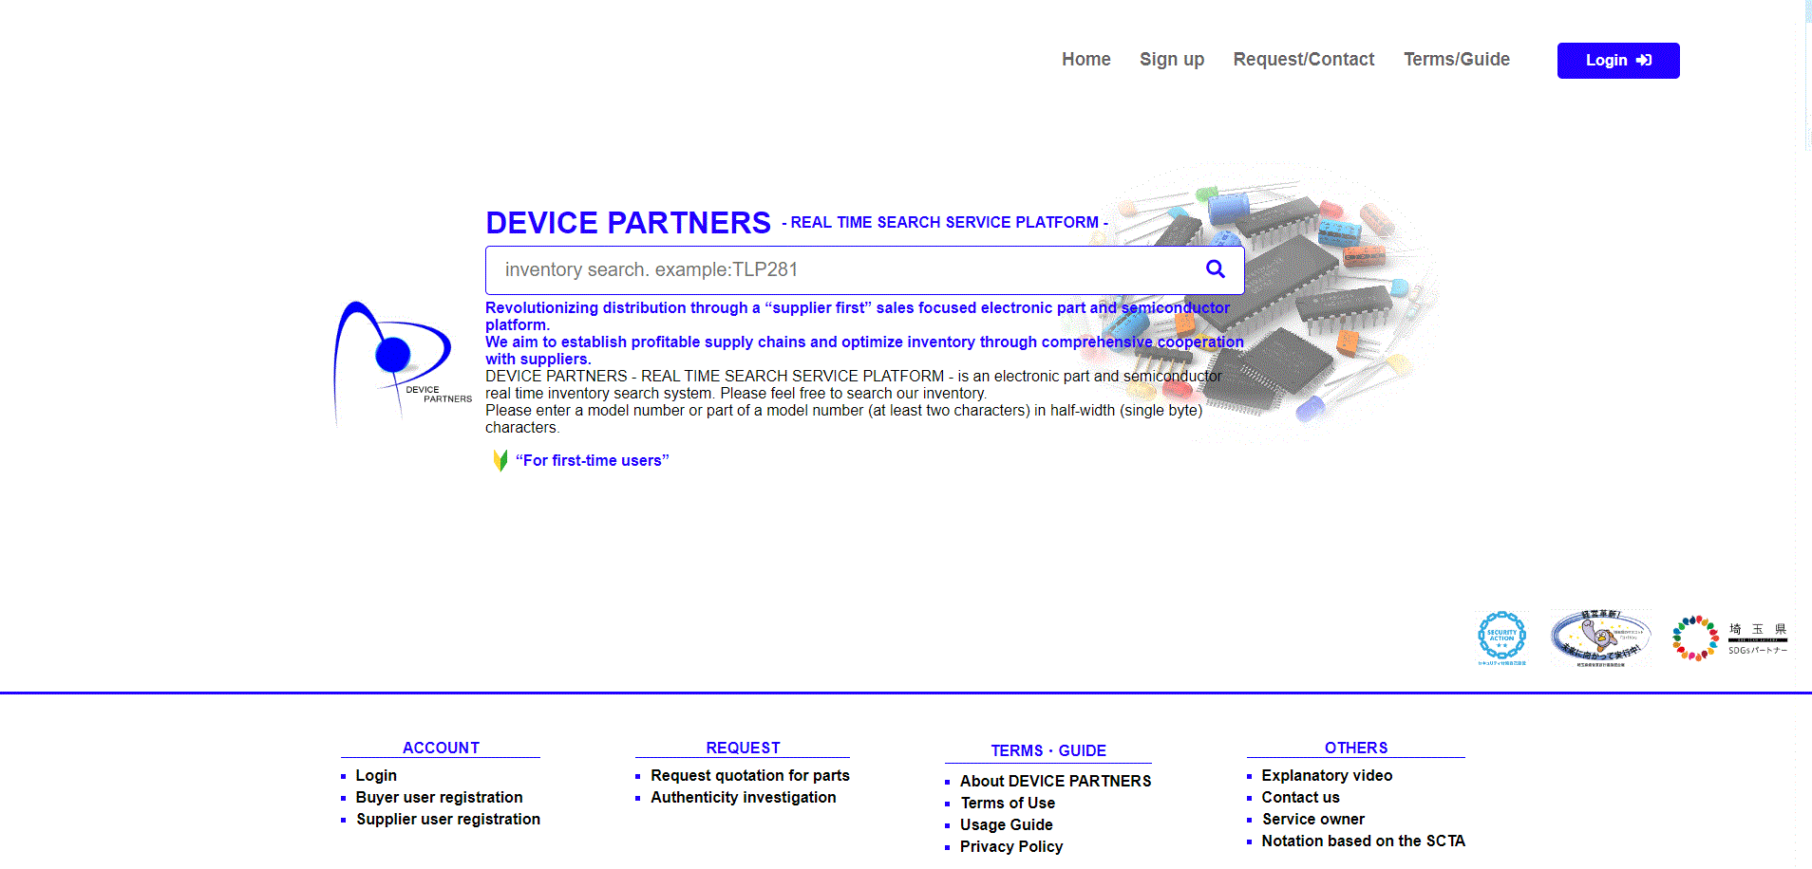
Task: Open the footer Login link
Action: (x=376, y=776)
